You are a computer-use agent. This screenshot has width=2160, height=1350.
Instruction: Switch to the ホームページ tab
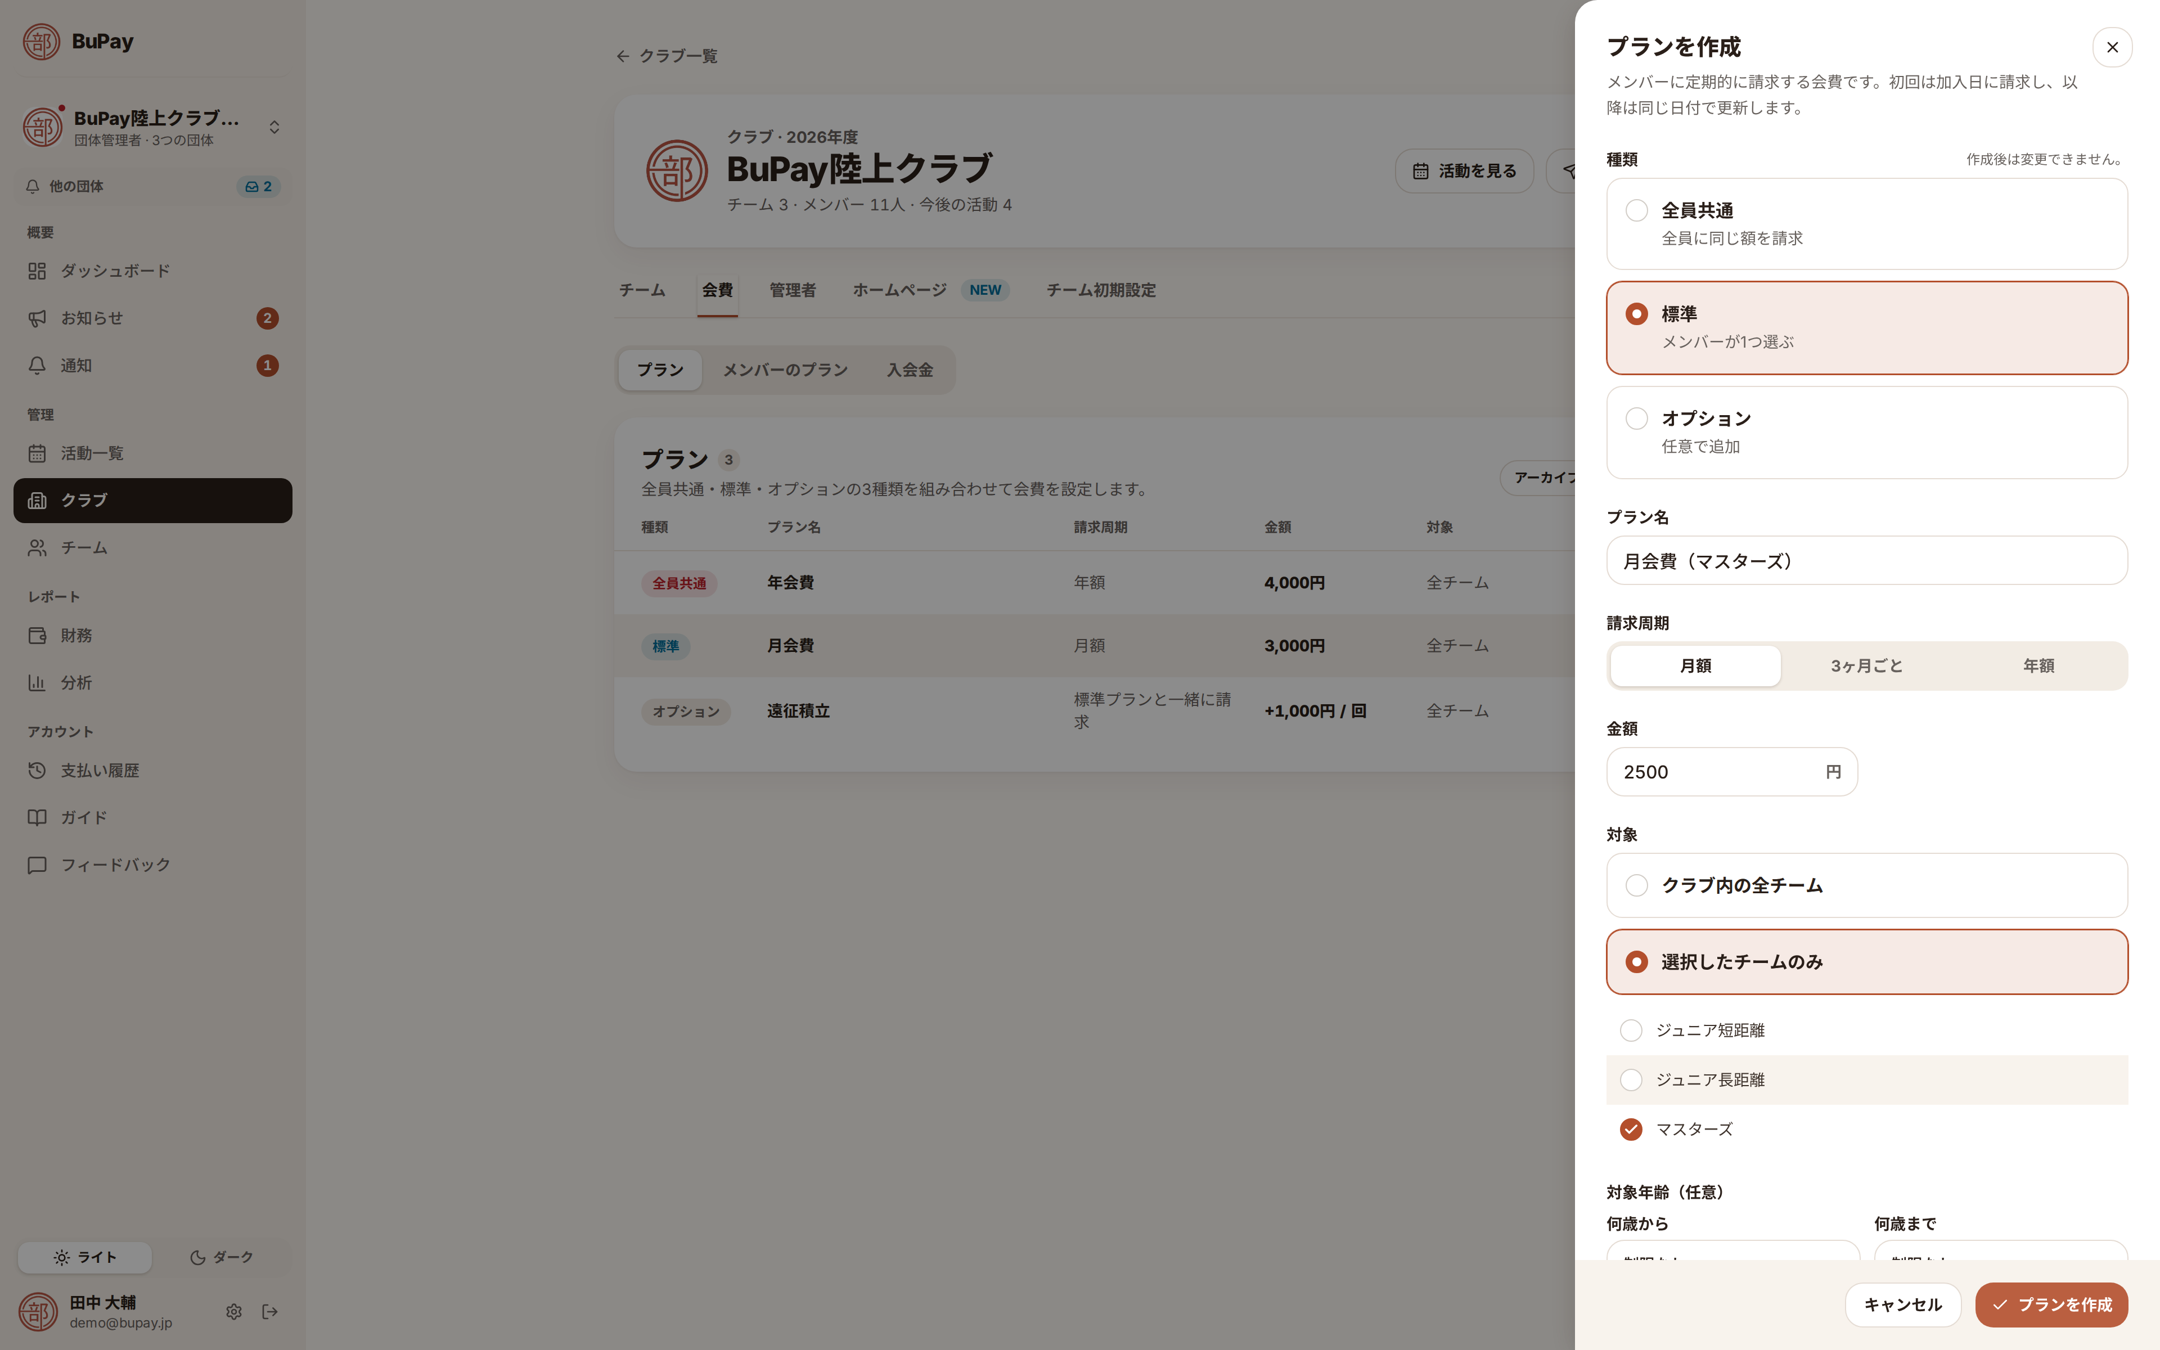[x=931, y=290]
